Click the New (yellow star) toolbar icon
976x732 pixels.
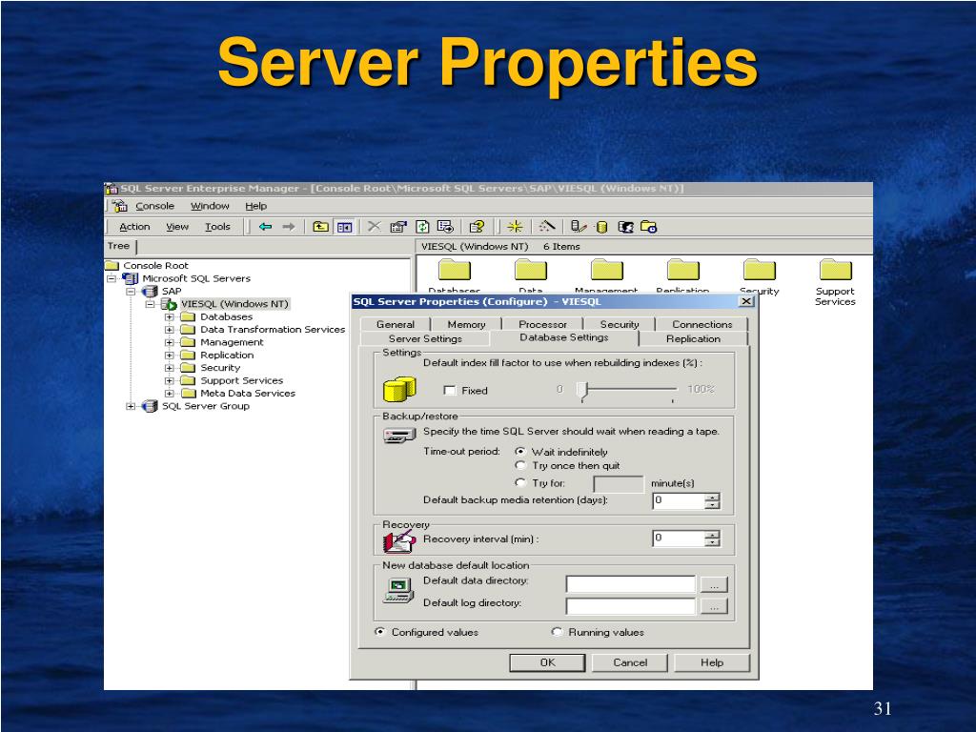pos(515,227)
